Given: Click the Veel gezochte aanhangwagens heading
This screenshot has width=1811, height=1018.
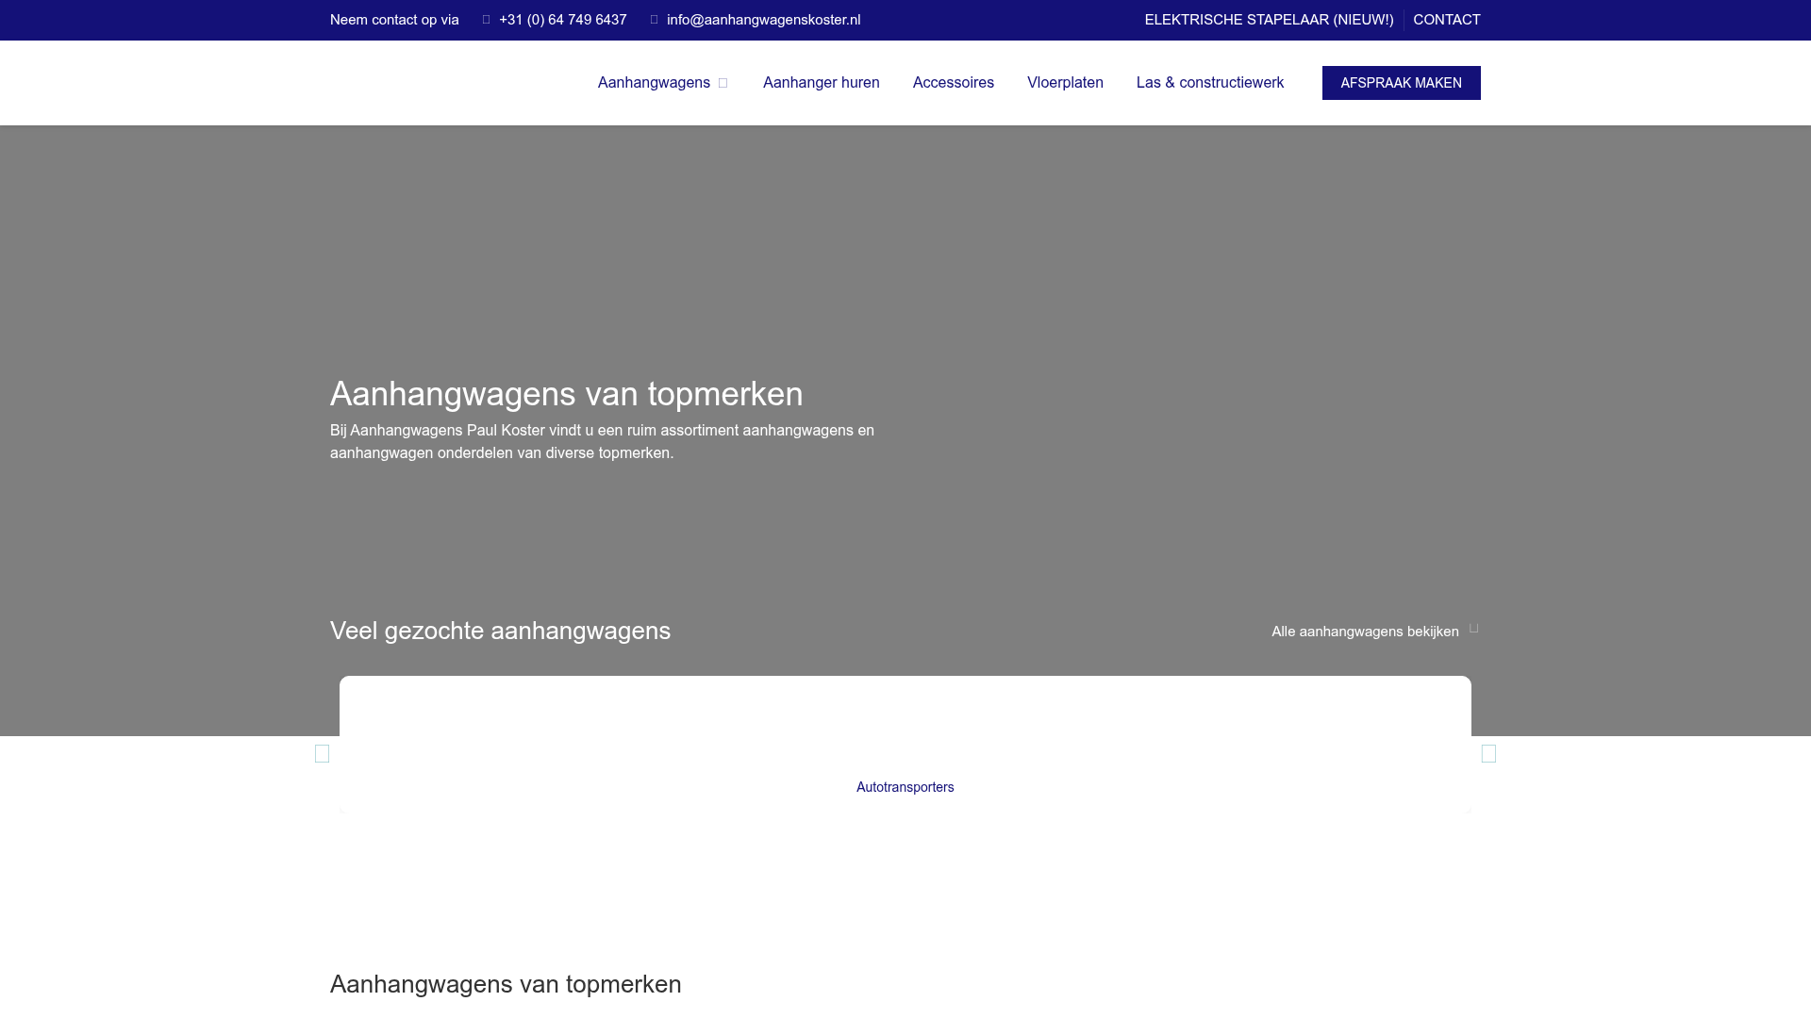Looking at the screenshot, I should pyautogui.click(x=500, y=631).
